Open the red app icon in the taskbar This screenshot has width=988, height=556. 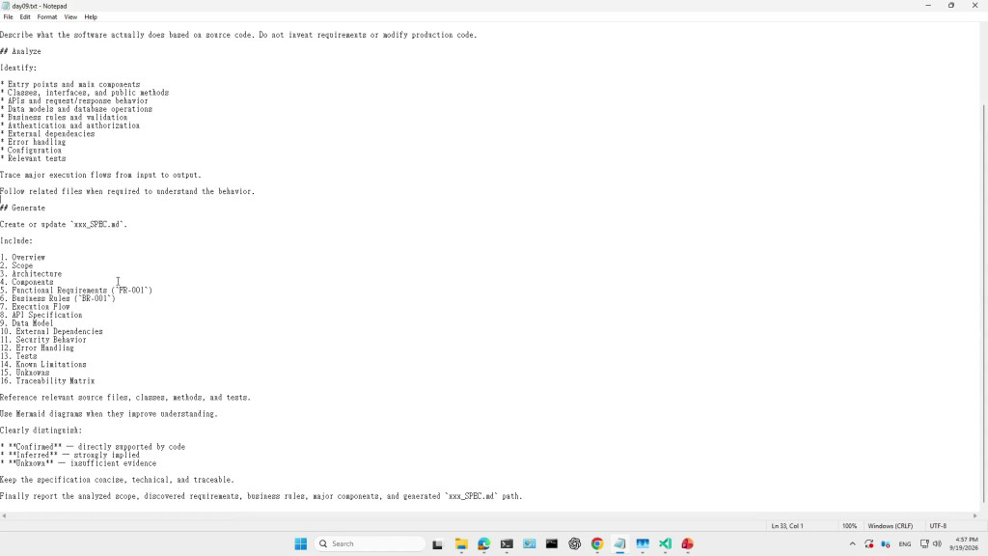coord(687,543)
